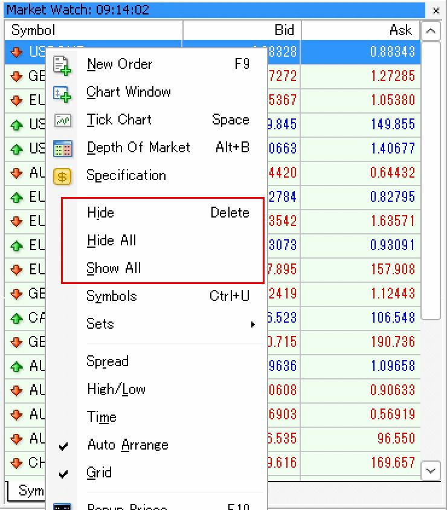Screen dimensions: 447x510
Task: Click the New Order icon in context menu
Action: coord(62,65)
